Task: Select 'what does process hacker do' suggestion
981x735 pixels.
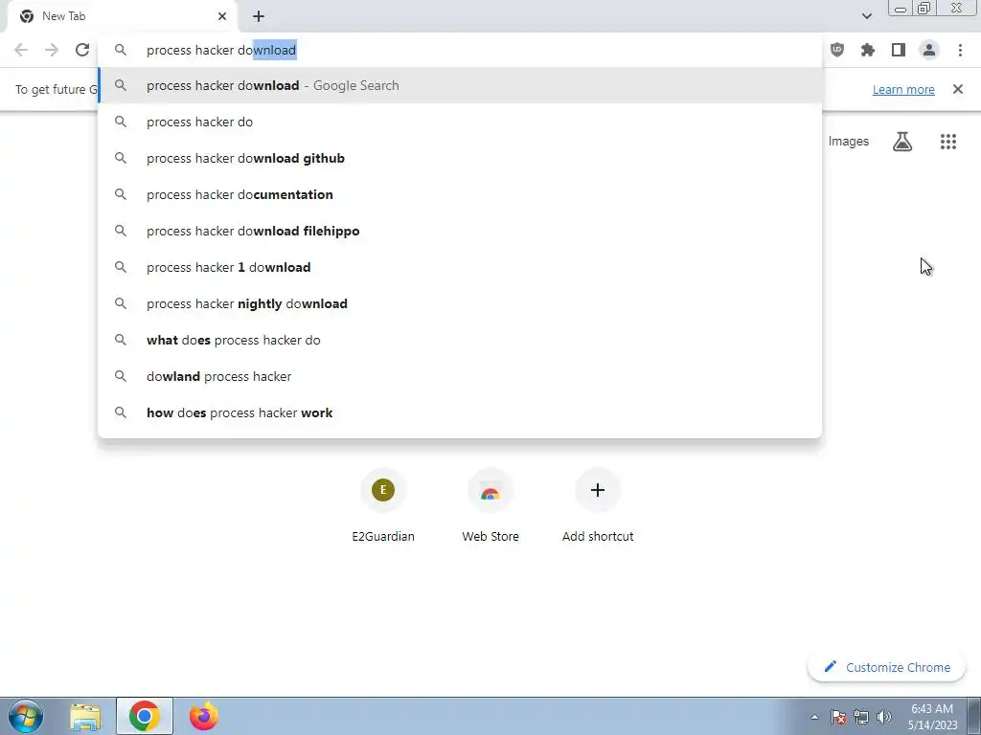Action: (460, 340)
